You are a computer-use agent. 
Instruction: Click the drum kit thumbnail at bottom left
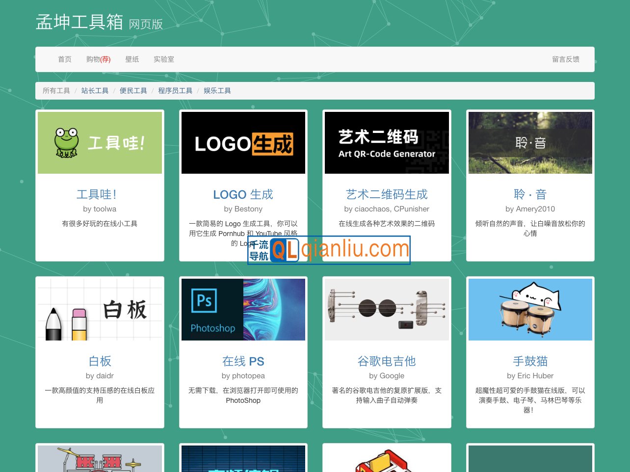point(100,459)
